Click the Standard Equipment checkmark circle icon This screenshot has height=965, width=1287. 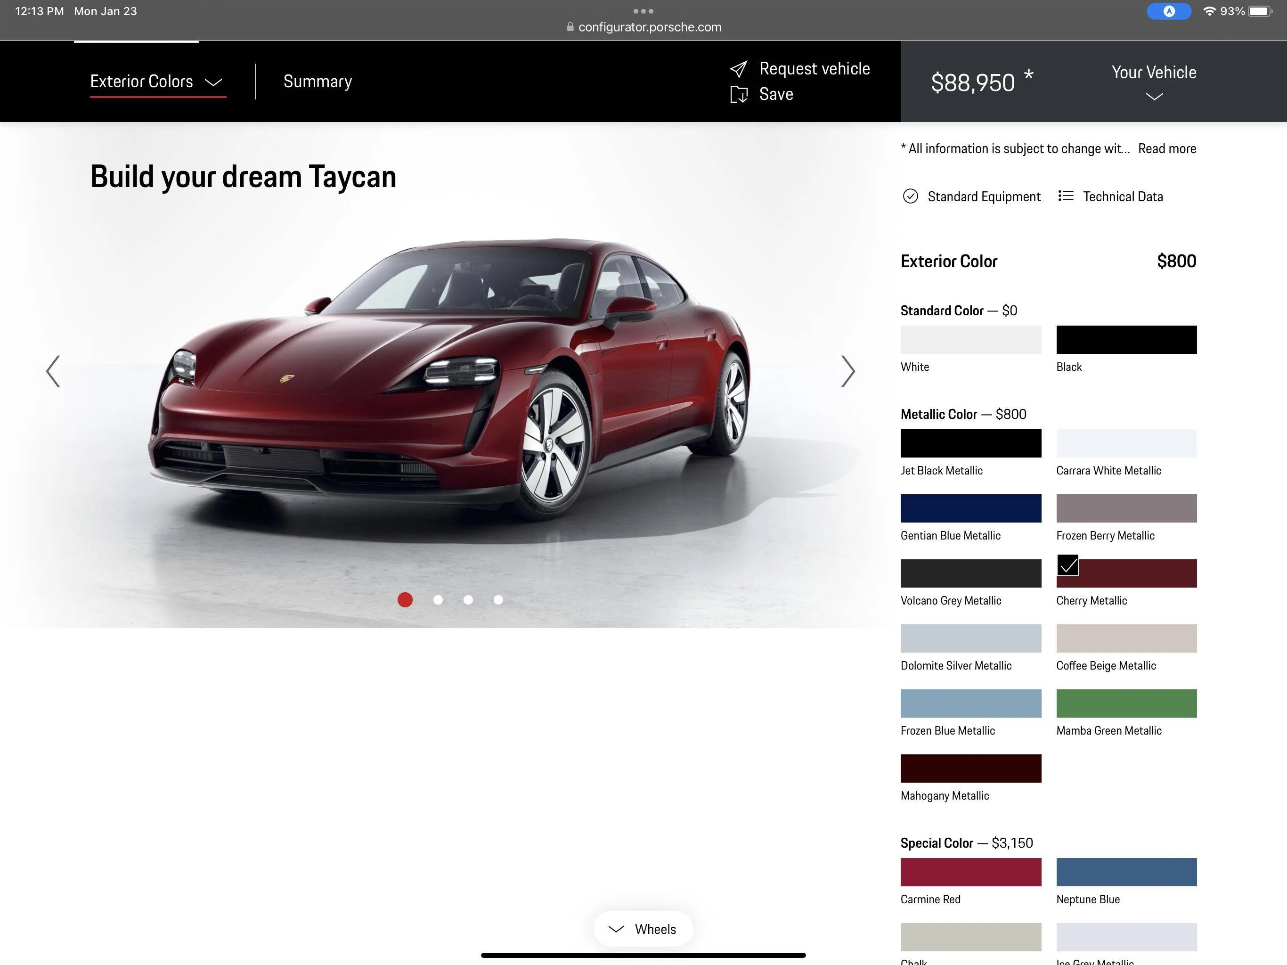[x=910, y=196]
